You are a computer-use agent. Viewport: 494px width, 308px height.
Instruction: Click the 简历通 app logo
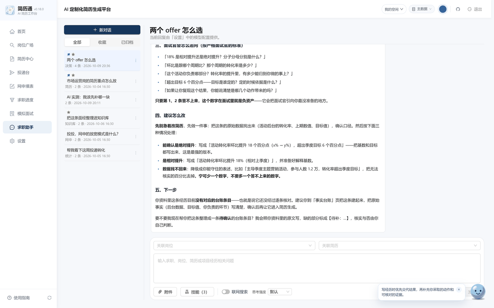click(x=10, y=10)
